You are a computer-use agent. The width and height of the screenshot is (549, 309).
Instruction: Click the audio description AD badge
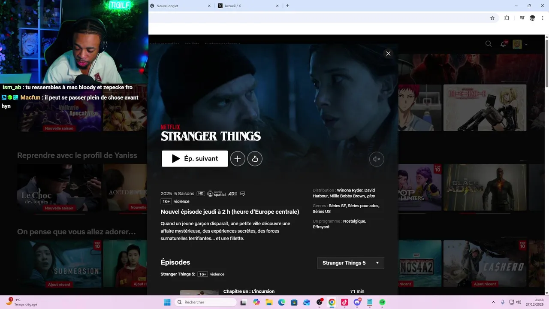tap(232, 194)
